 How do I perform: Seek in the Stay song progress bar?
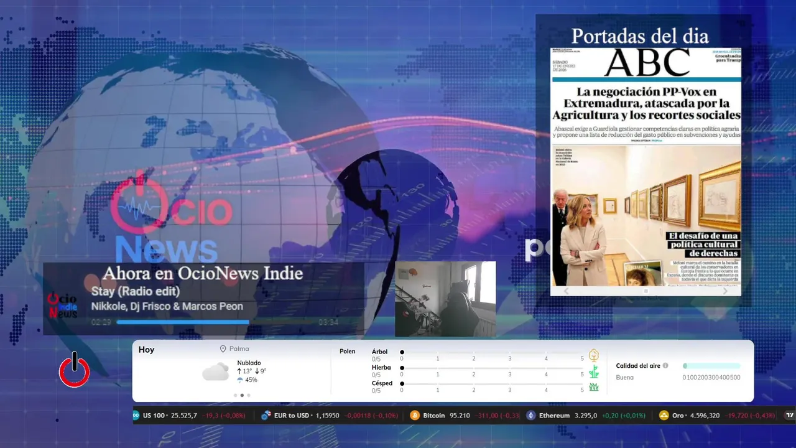coord(216,322)
